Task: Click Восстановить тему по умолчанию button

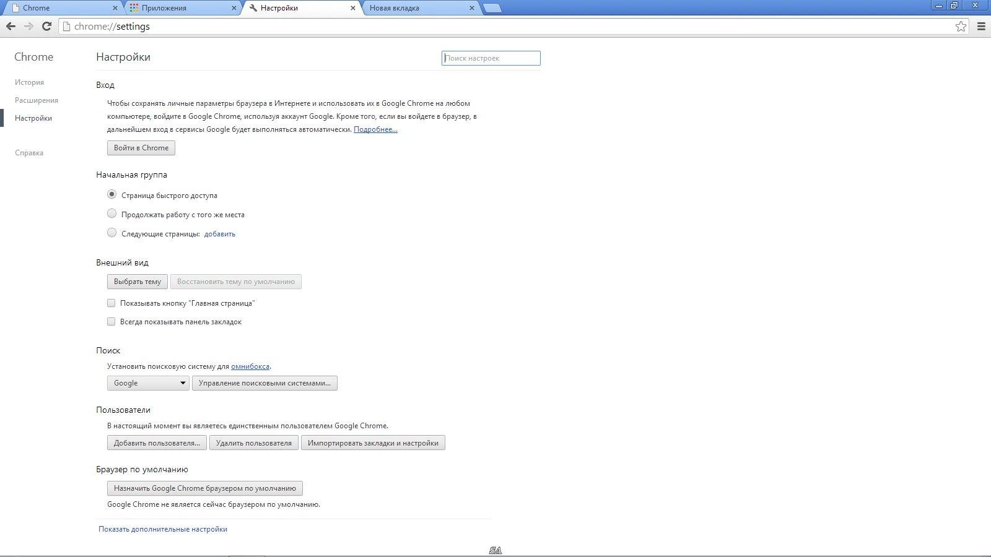Action: click(x=236, y=282)
